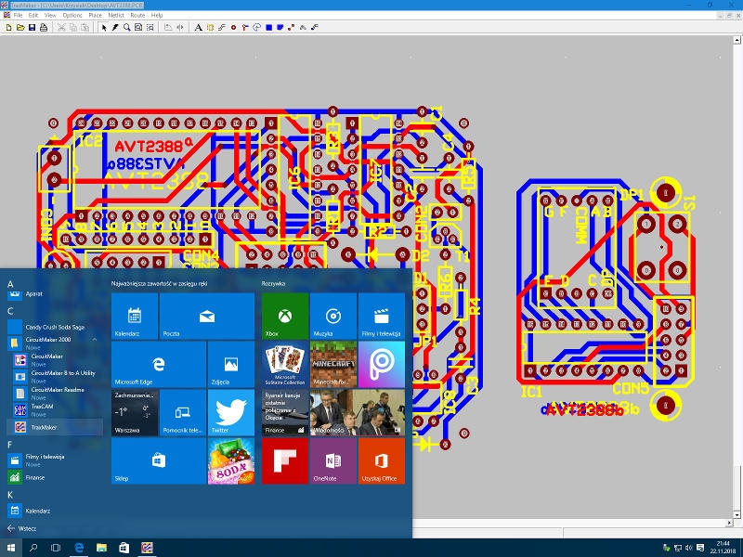Open CircuitMaker B to A Utility
Screen dimensions: 743x557
(55, 377)
